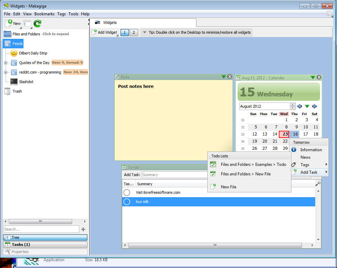Open the Help menu

(x=85, y=14)
